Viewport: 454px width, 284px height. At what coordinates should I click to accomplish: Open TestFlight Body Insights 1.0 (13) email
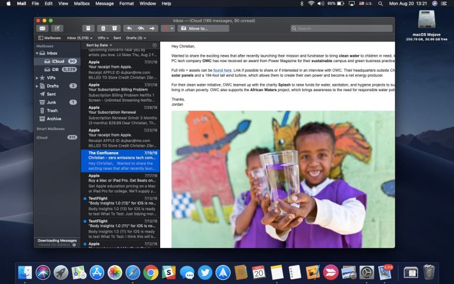(x=121, y=206)
